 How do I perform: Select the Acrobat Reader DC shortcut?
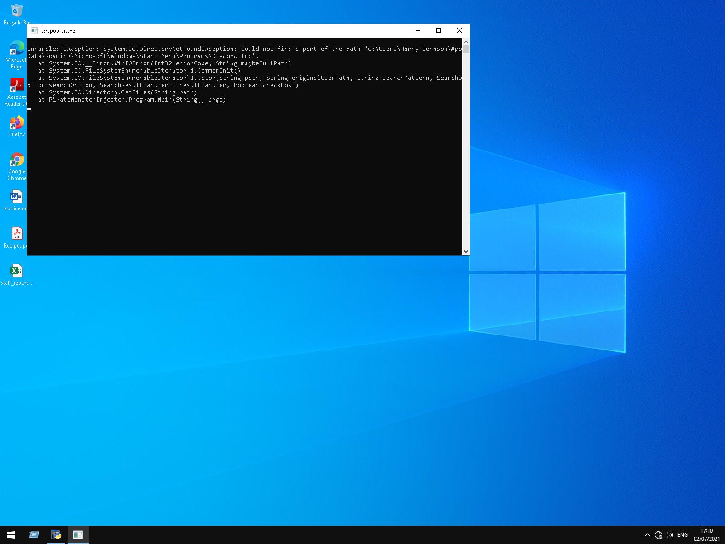coord(17,92)
